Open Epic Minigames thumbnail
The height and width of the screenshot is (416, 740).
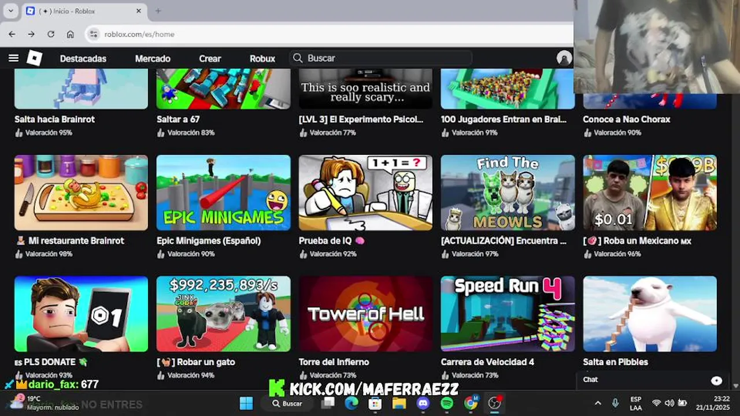click(x=223, y=192)
